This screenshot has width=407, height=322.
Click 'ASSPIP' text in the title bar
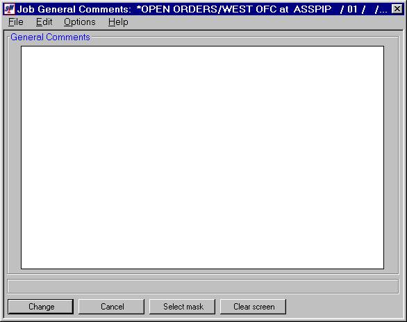313,9
